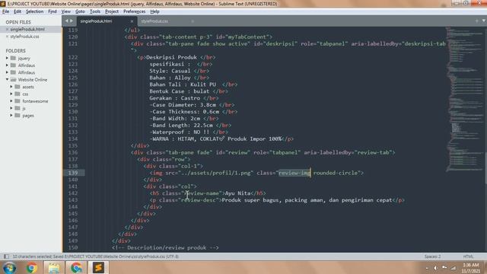Select the fontawesome folder icon
This screenshot has height=274, width=487.
[x=18, y=101]
